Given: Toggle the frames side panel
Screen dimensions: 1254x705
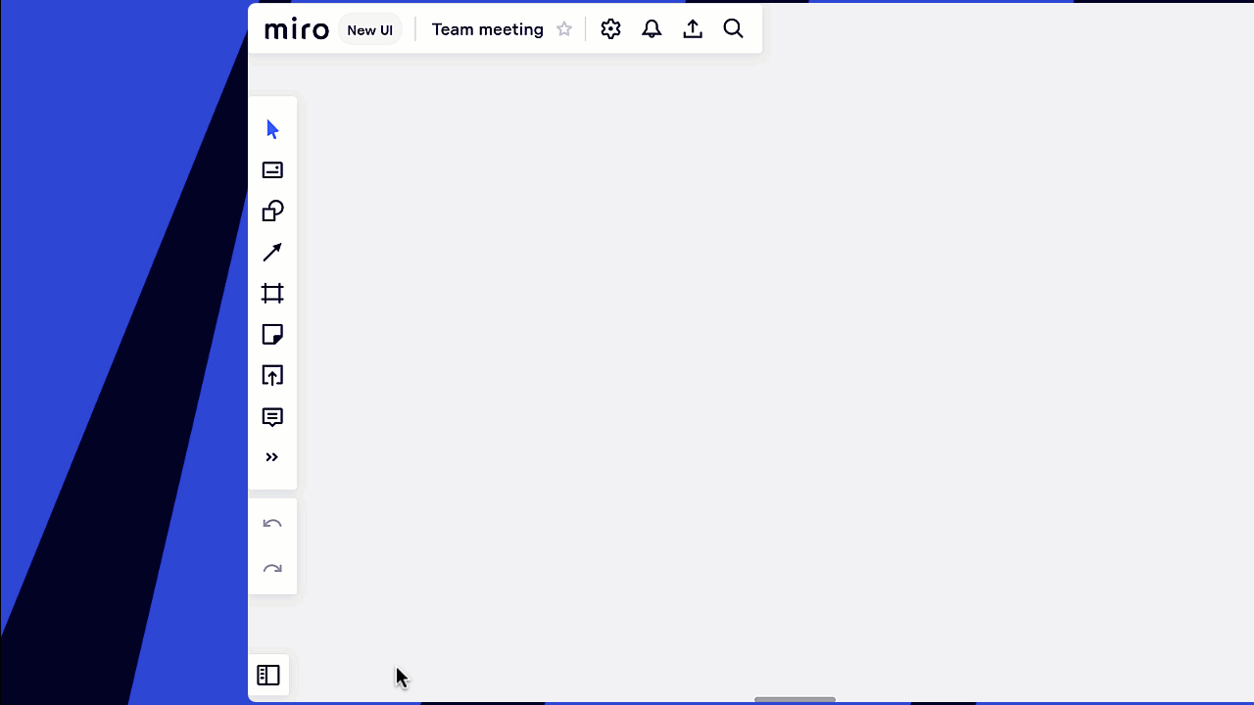Looking at the screenshot, I should click(x=268, y=676).
